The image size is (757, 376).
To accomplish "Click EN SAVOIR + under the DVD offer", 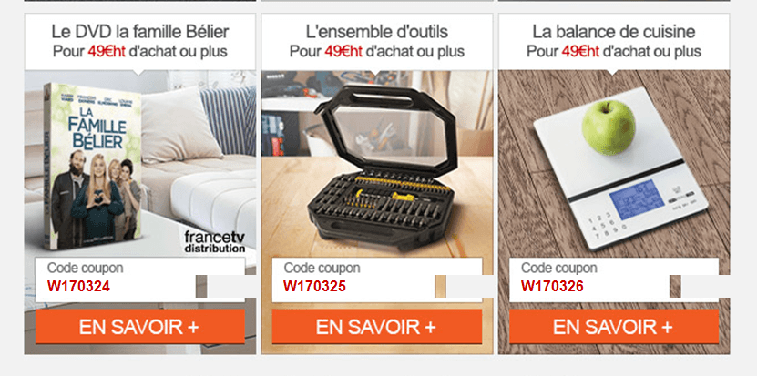I will [x=140, y=327].
